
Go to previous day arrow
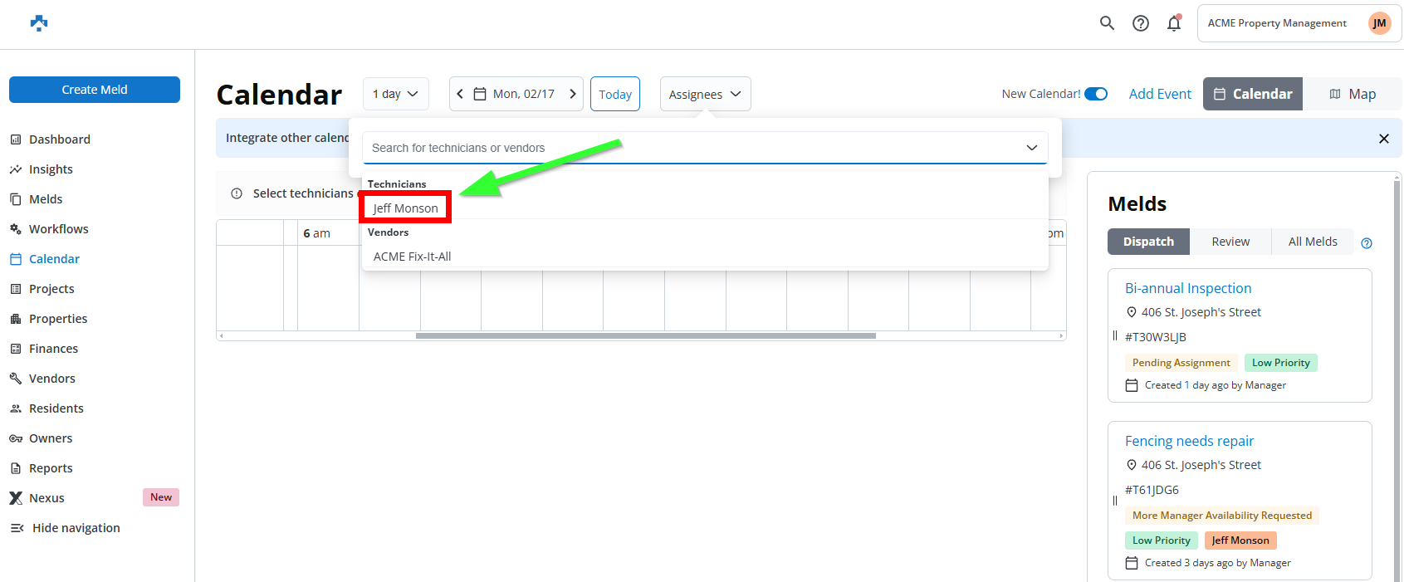click(460, 94)
